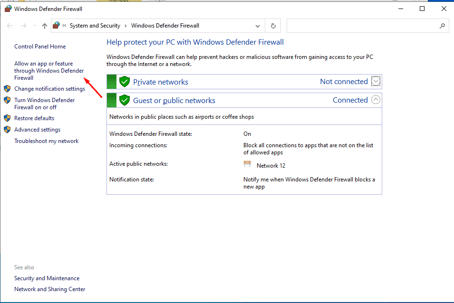Click the shield icon beside Turn Windows Defender Firewall on or off
This screenshot has width=454, height=303.
[7, 100]
